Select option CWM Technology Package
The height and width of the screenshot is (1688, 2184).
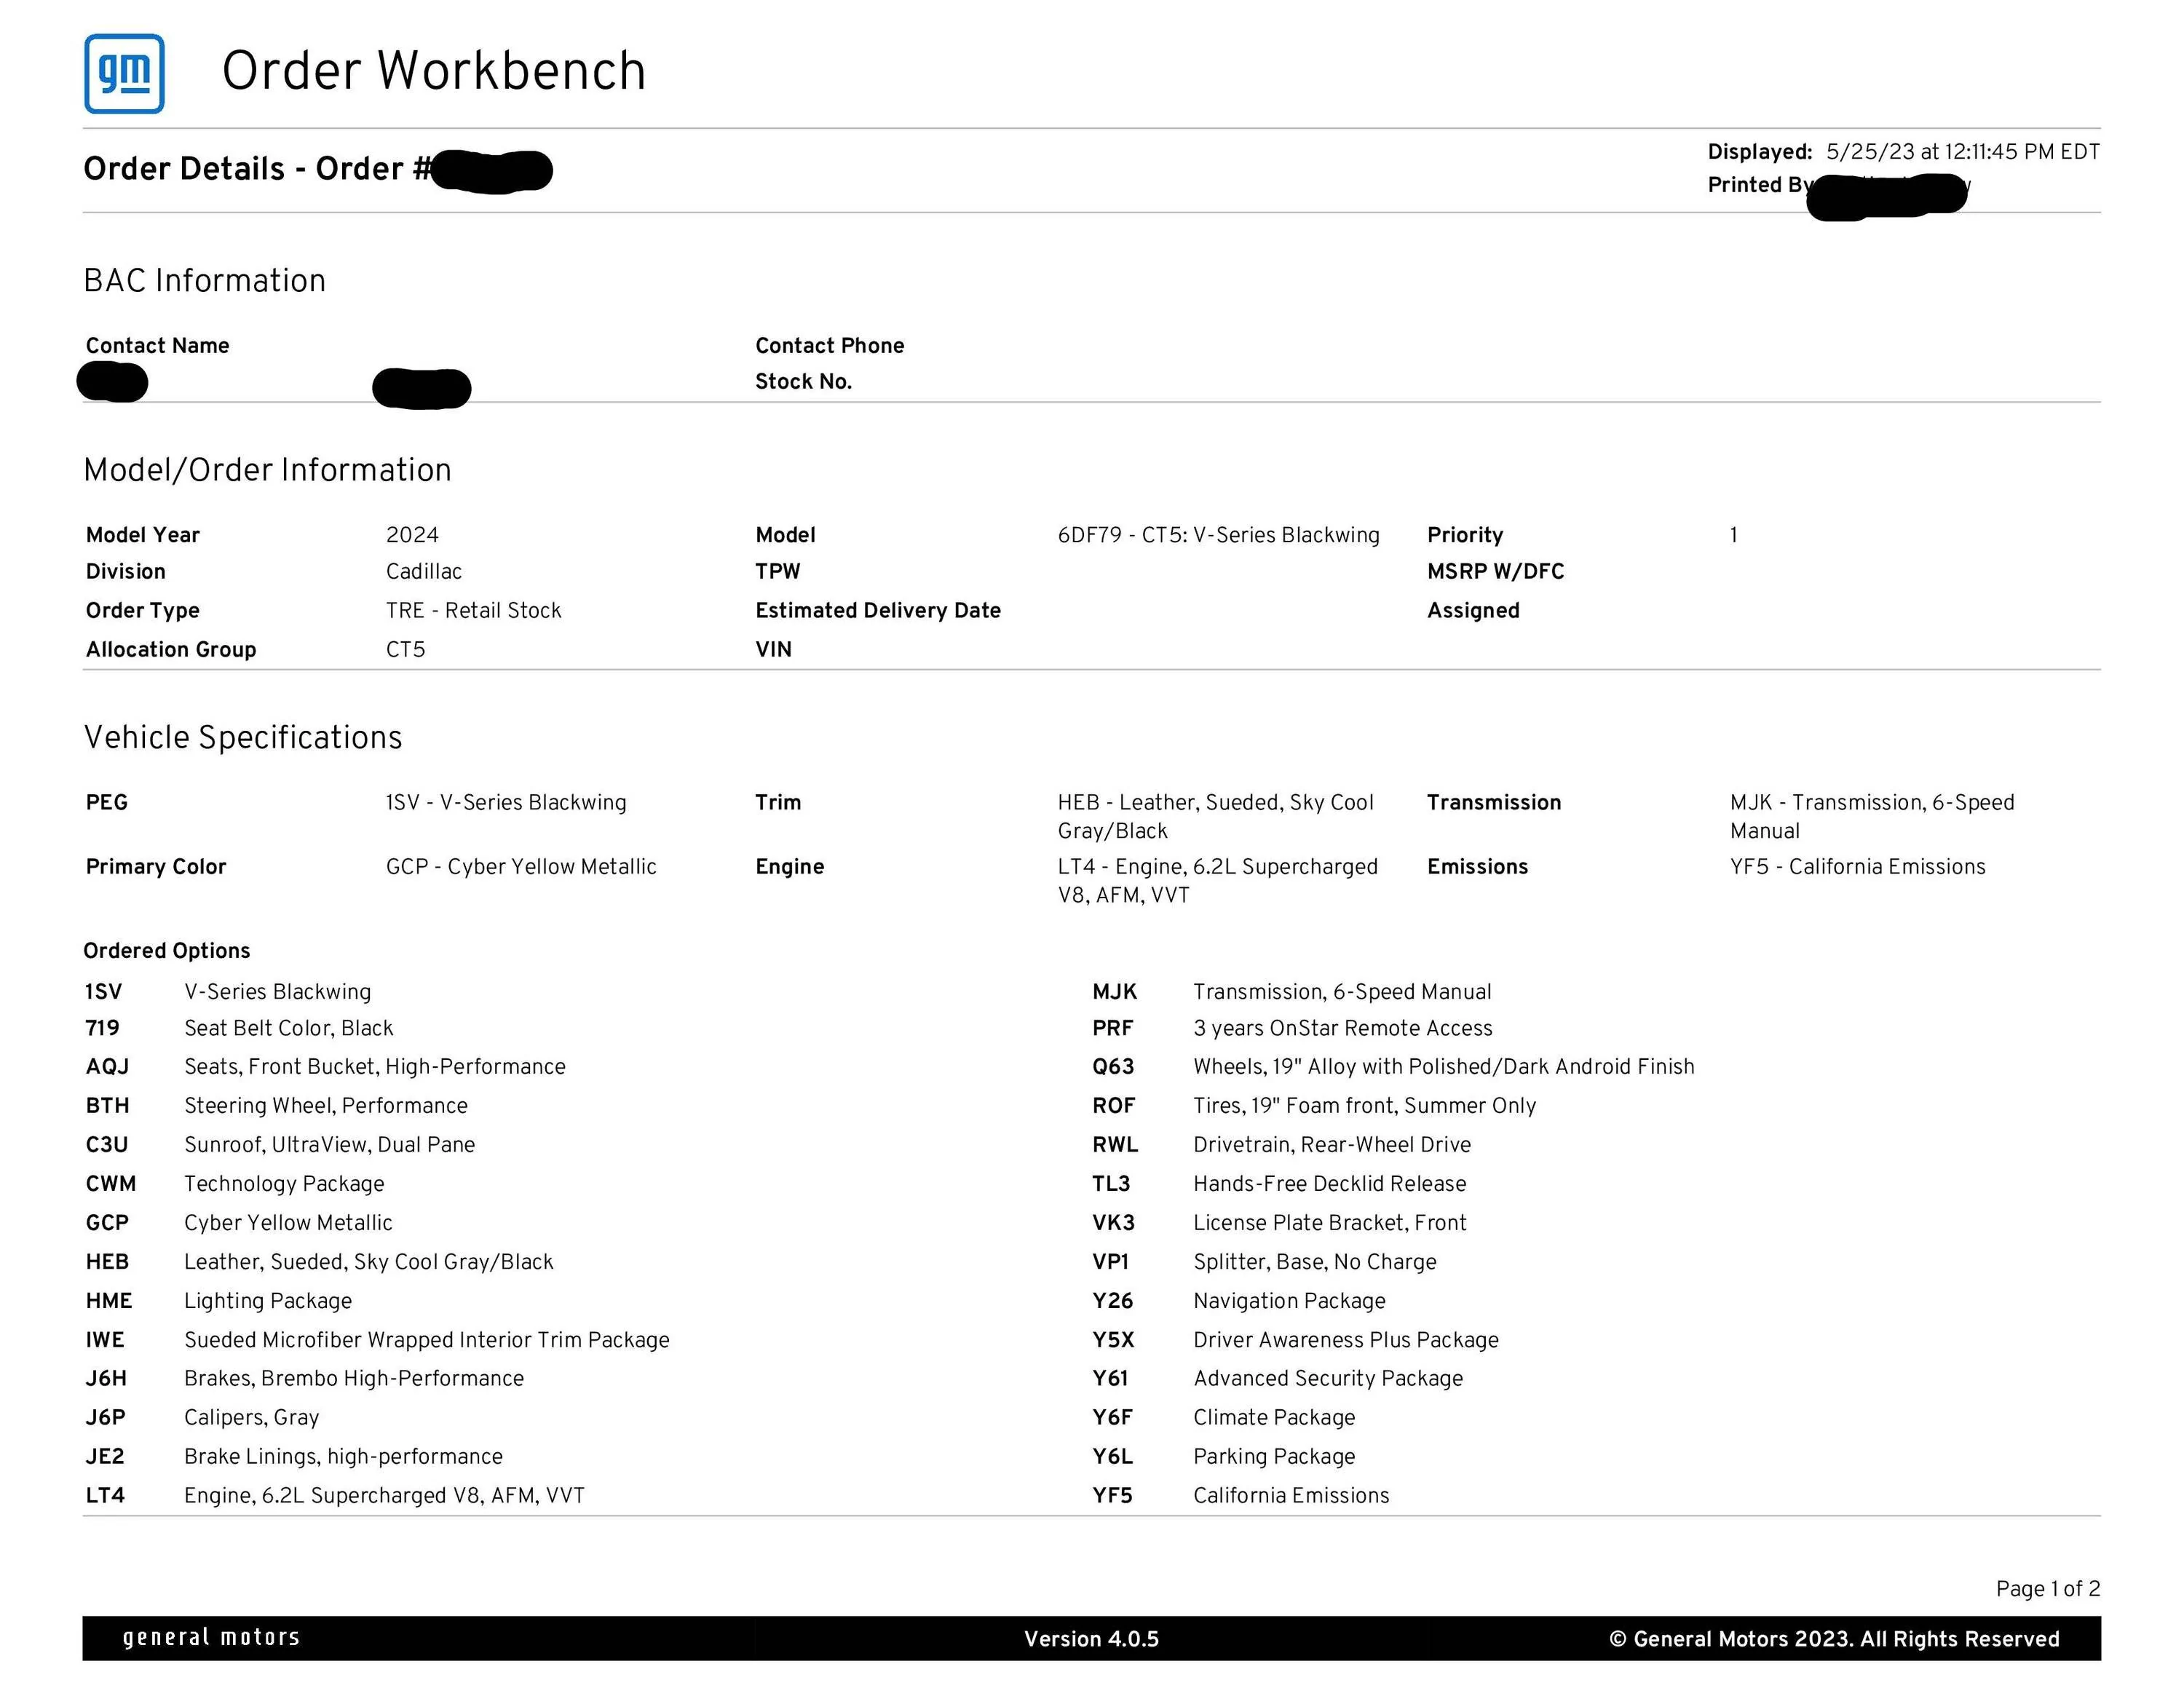tap(235, 1184)
